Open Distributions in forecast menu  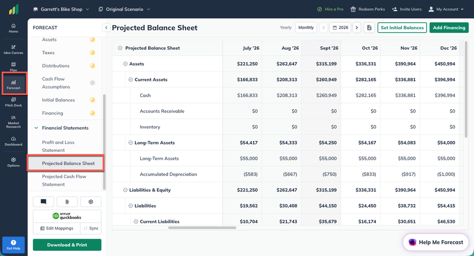click(56, 66)
